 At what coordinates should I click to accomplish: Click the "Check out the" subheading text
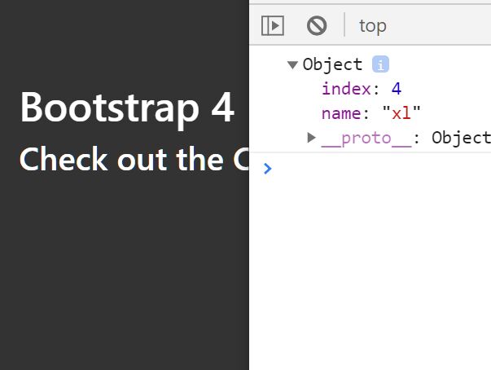pyautogui.click(x=121, y=160)
